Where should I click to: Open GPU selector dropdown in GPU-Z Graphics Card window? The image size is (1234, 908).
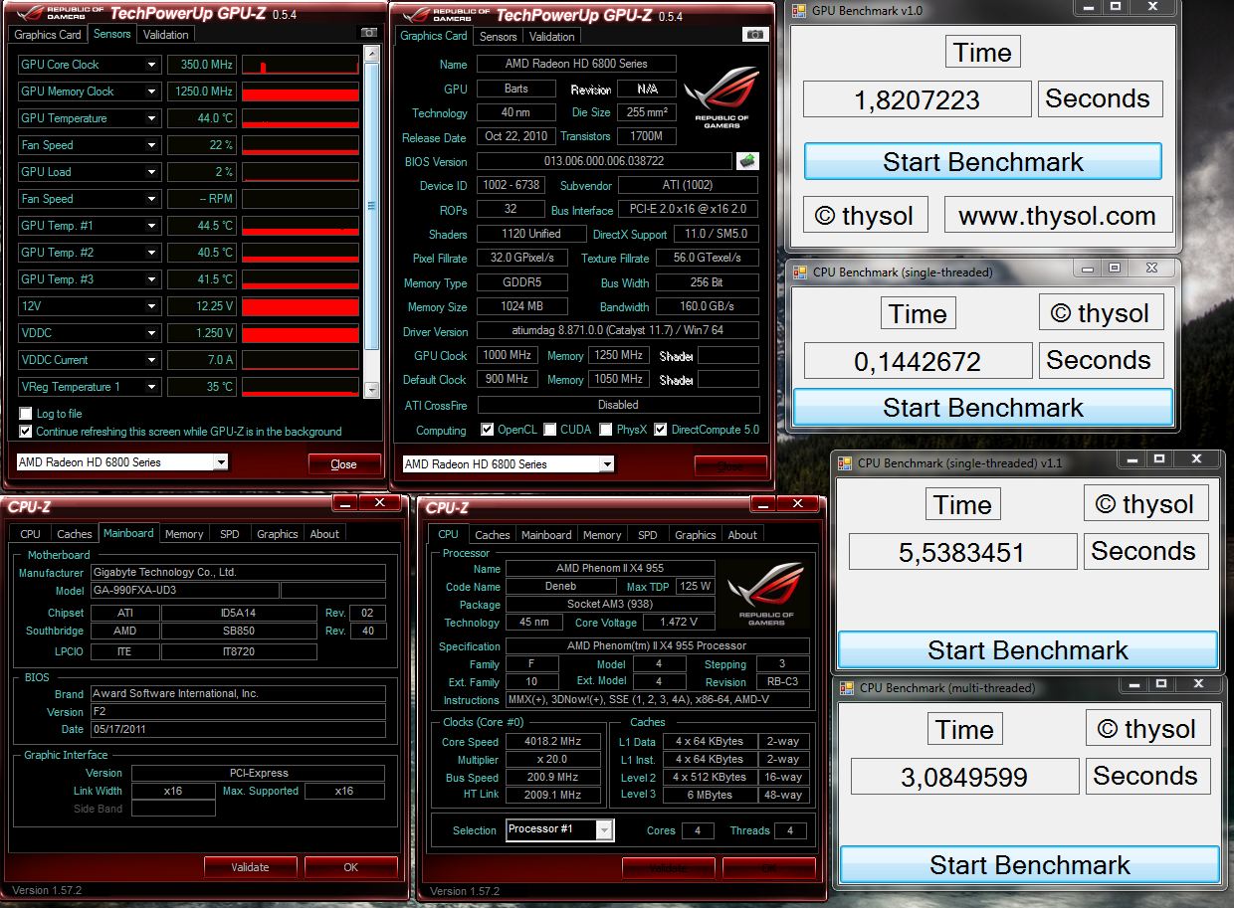pos(607,463)
